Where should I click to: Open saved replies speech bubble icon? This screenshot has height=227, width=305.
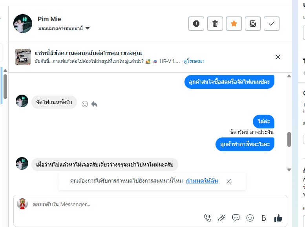coord(236,218)
